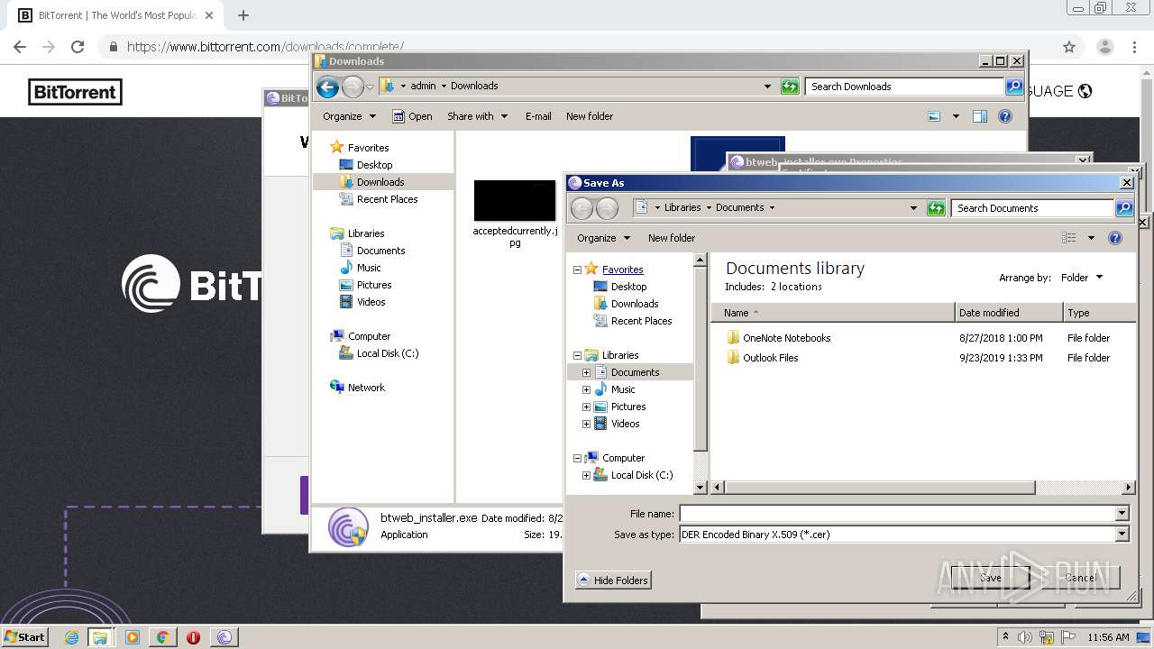Open Organize menu in the Downloads window
The image size is (1154, 649).
pos(349,116)
